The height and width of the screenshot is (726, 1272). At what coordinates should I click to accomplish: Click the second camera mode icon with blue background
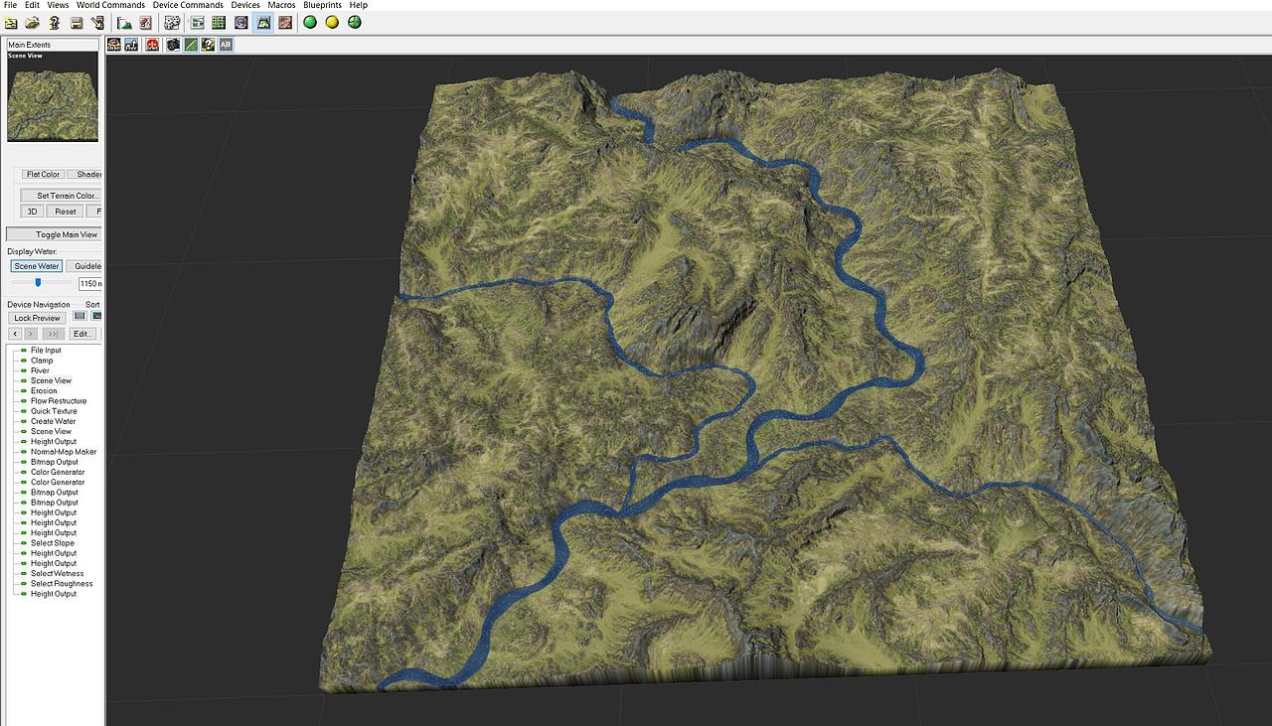click(131, 45)
